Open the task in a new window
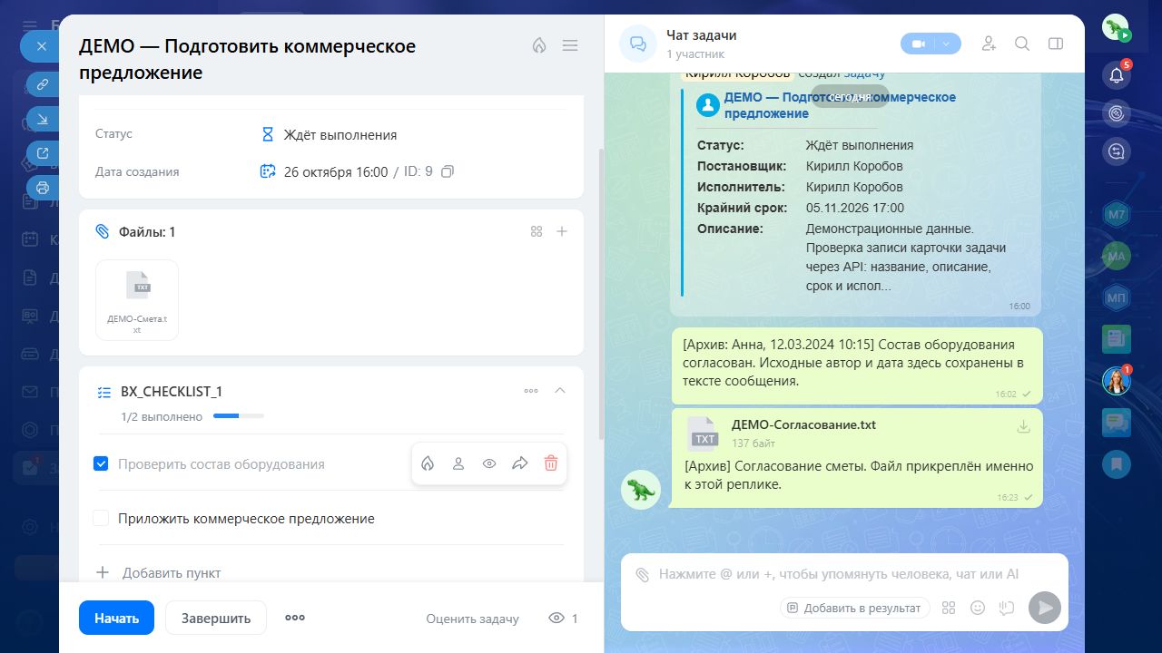Viewport: 1162px width, 653px height. (42, 153)
